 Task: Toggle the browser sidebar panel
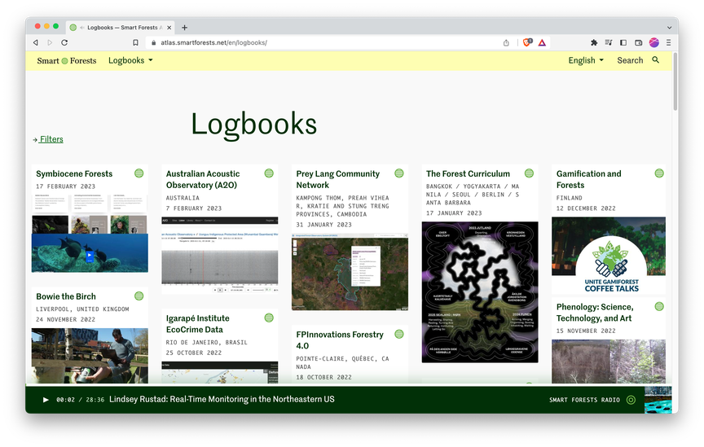(623, 42)
